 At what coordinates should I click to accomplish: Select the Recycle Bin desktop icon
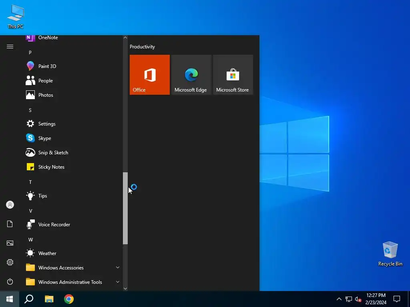(x=390, y=254)
